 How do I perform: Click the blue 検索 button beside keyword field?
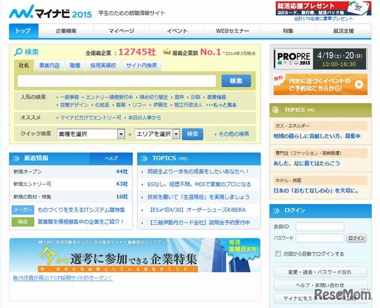(236, 81)
